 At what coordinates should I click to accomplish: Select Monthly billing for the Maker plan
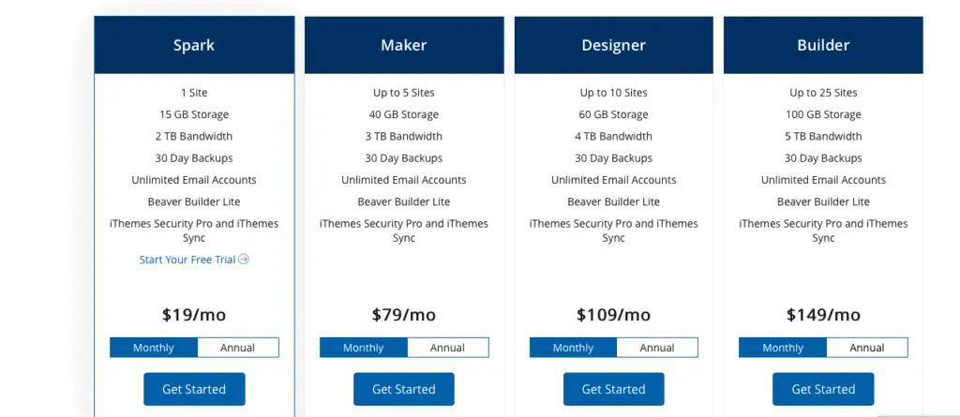(364, 348)
